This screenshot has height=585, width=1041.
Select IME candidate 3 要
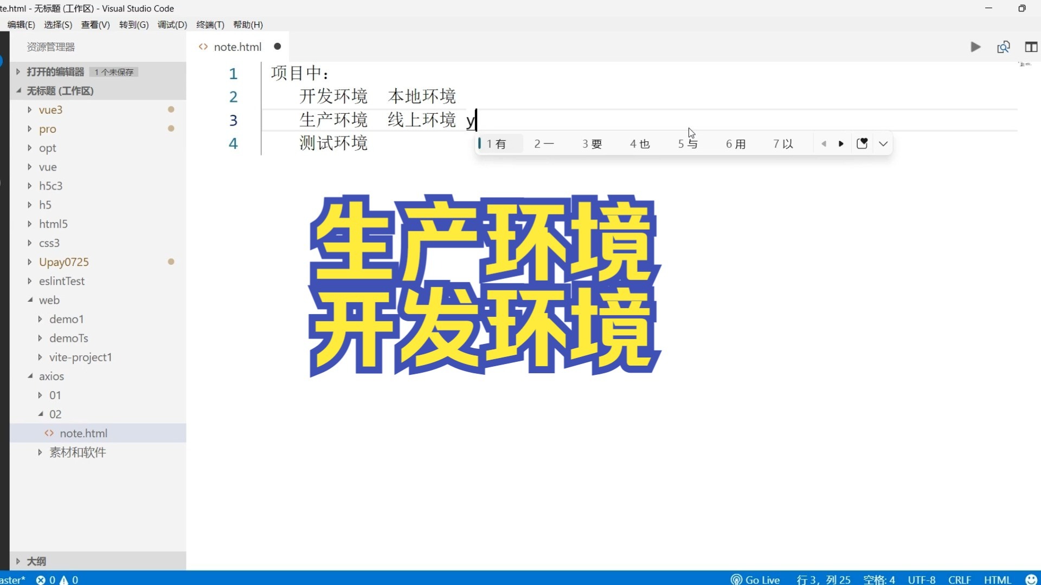pyautogui.click(x=592, y=144)
